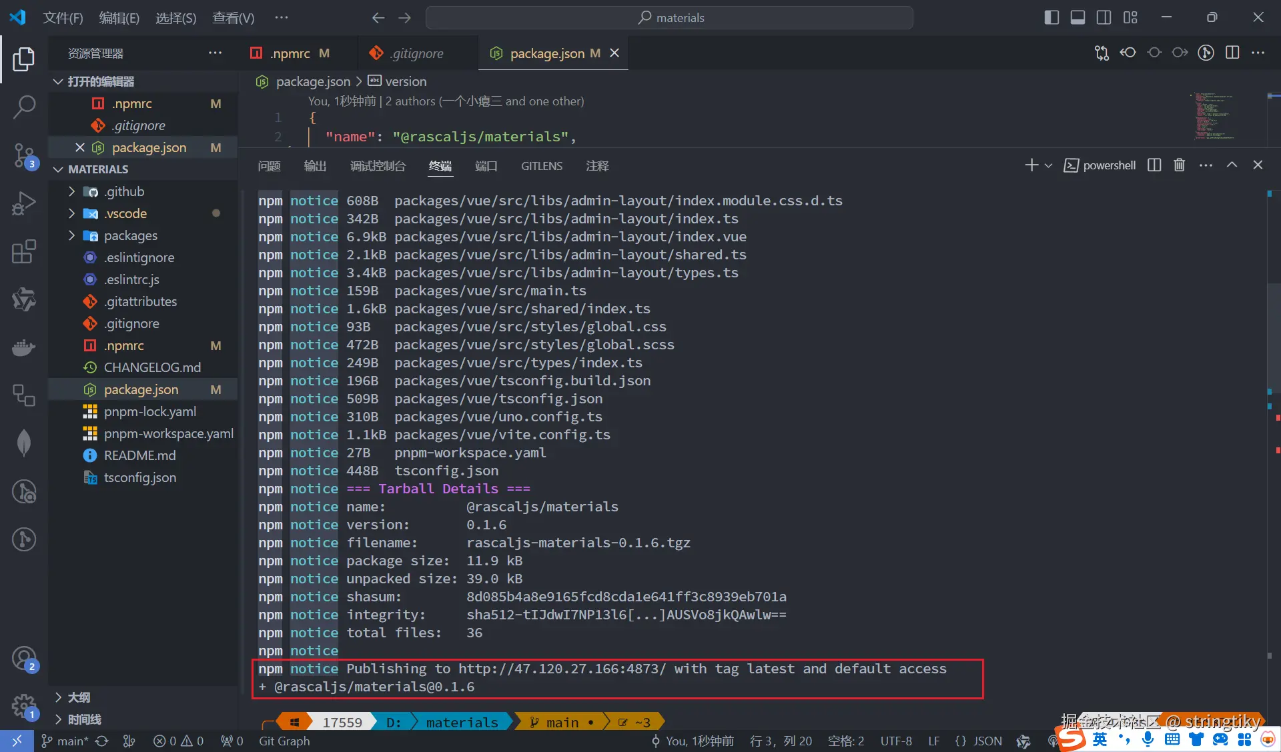Open new terminal profile dropdown arrow
Image resolution: width=1281 pixels, height=752 pixels.
1048,165
